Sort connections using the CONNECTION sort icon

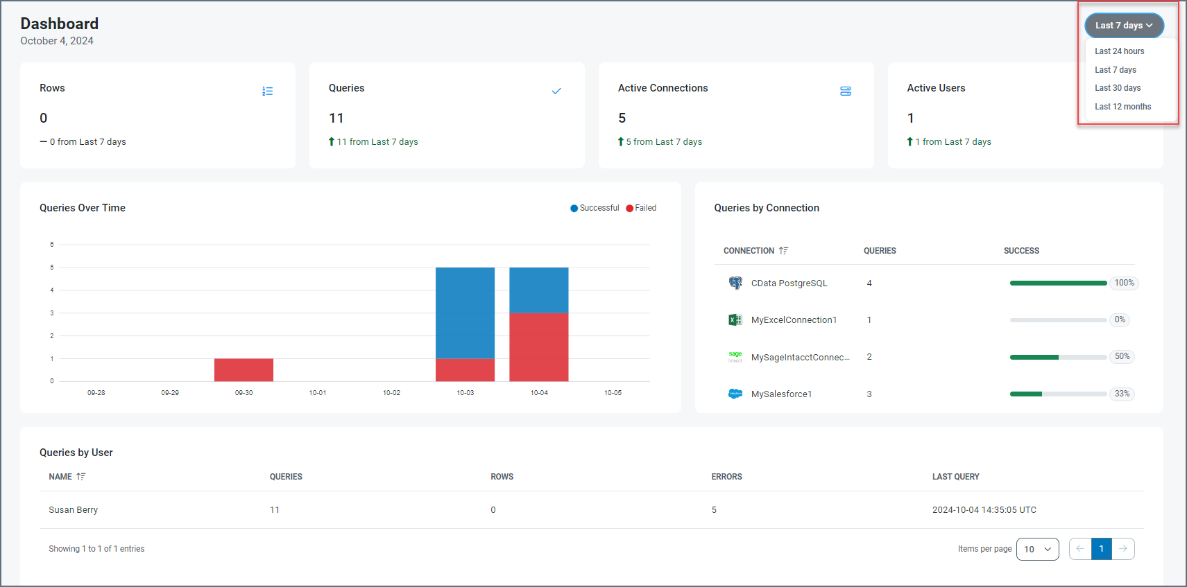(x=783, y=251)
